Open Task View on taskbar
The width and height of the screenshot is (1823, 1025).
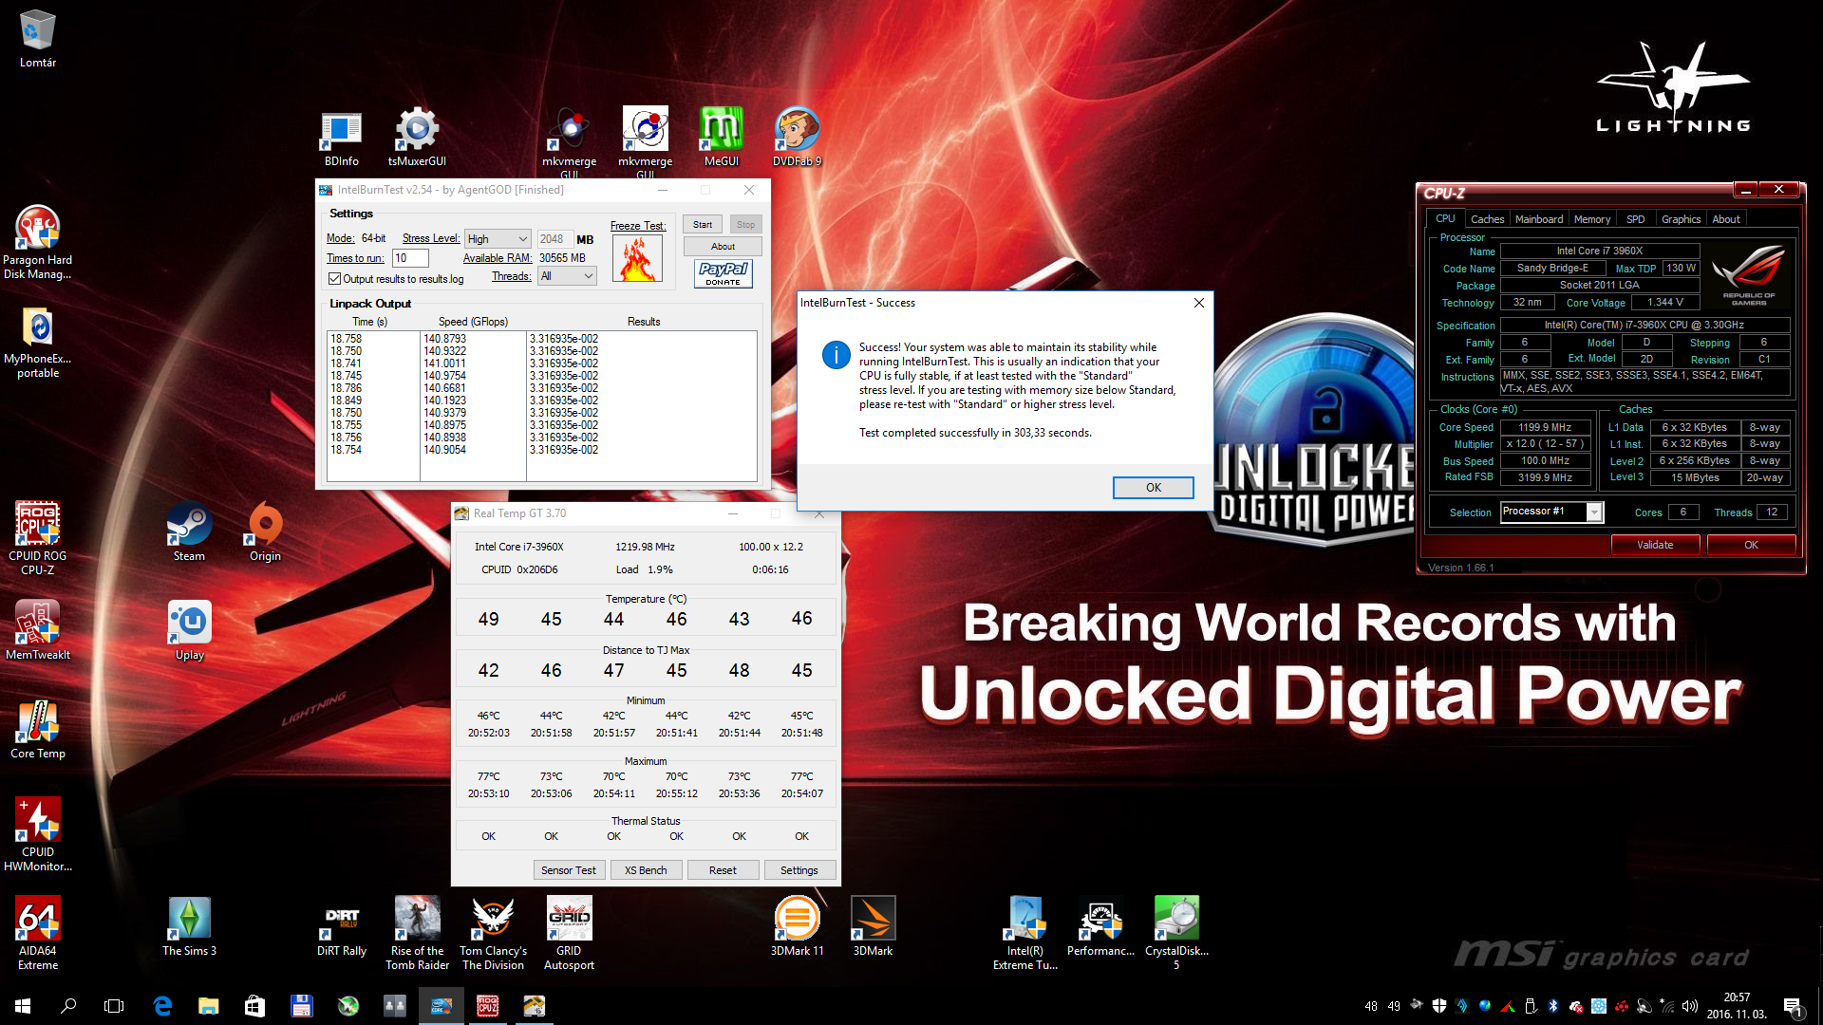click(x=114, y=1006)
